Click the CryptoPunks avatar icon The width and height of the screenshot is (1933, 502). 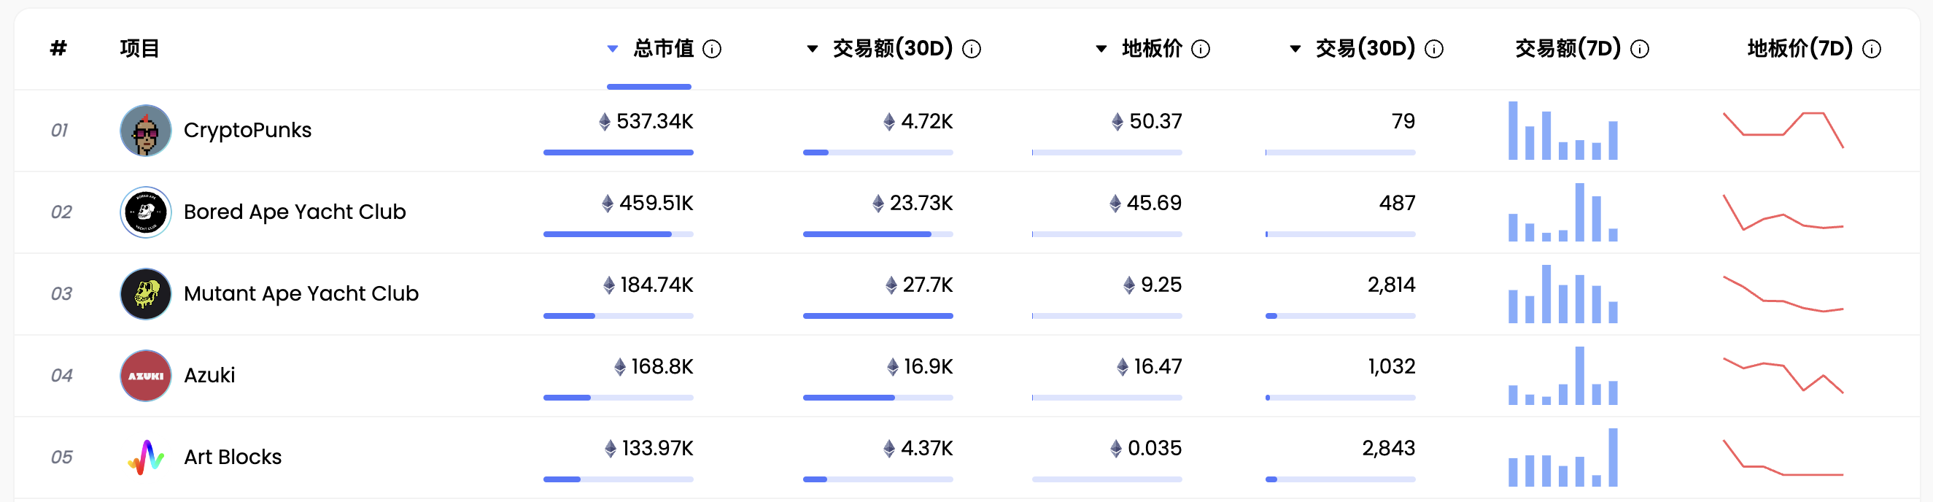tap(146, 131)
